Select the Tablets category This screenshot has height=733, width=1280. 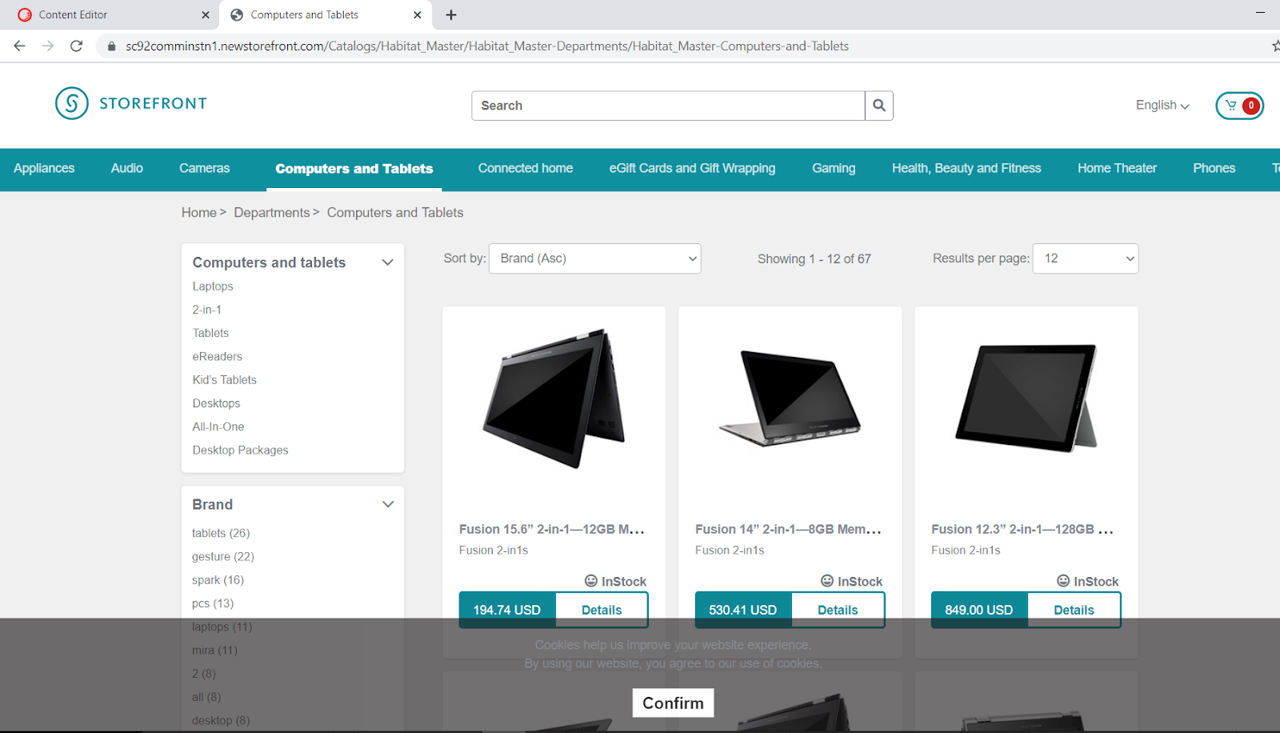[210, 333]
